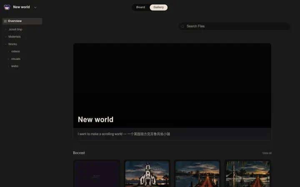
Task: Collapse the Works folder chevron
Action: 5,44
